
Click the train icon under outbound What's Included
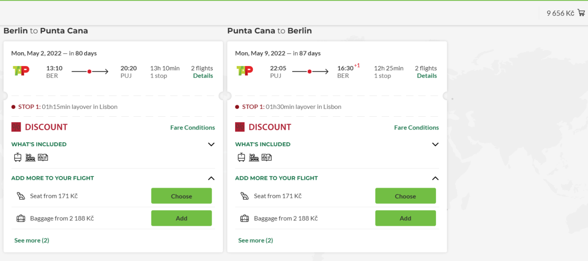point(18,157)
